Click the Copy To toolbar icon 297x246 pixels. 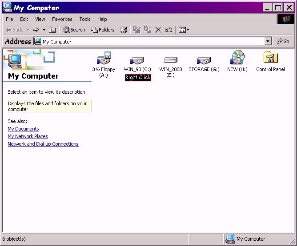tap(148, 30)
